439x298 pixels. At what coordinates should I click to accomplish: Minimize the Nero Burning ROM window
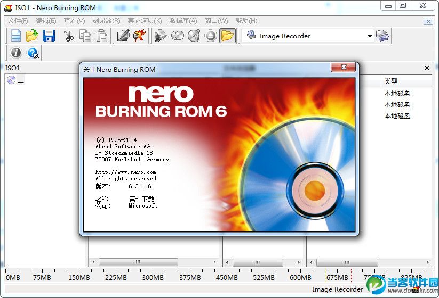click(388, 5)
